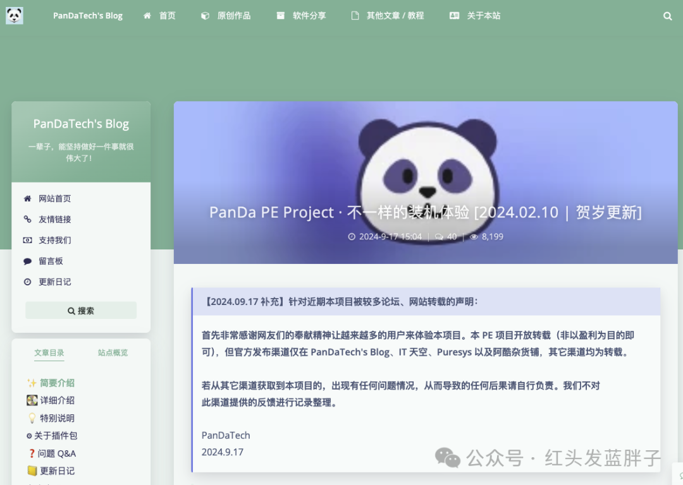Click the home icon beside 首页

coord(147,16)
